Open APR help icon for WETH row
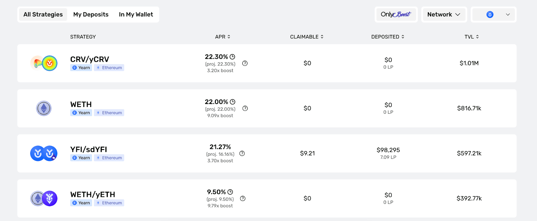The image size is (537, 221). click(x=245, y=108)
